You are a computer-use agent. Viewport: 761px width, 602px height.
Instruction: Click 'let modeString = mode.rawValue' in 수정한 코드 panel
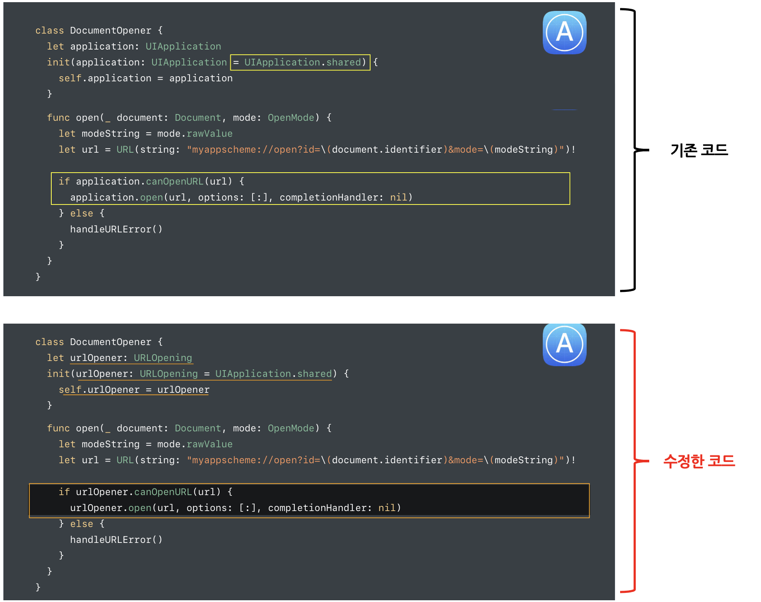pos(146,444)
